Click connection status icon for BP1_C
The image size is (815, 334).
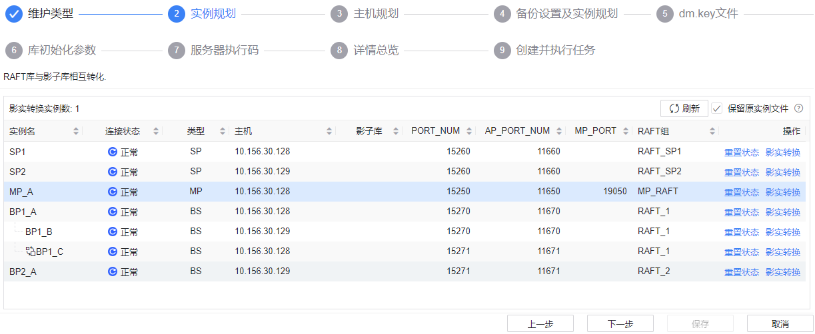[113, 251]
